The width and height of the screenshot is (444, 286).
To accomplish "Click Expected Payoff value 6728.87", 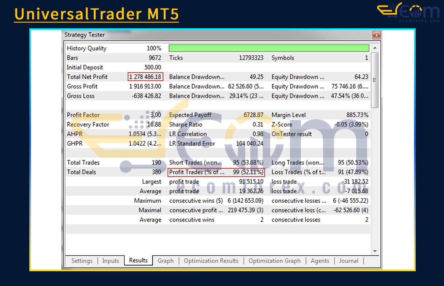I will click(x=253, y=115).
